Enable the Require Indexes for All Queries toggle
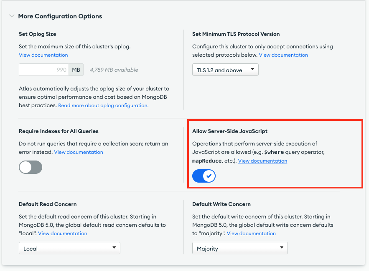This screenshot has width=369, height=271. click(x=31, y=167)
